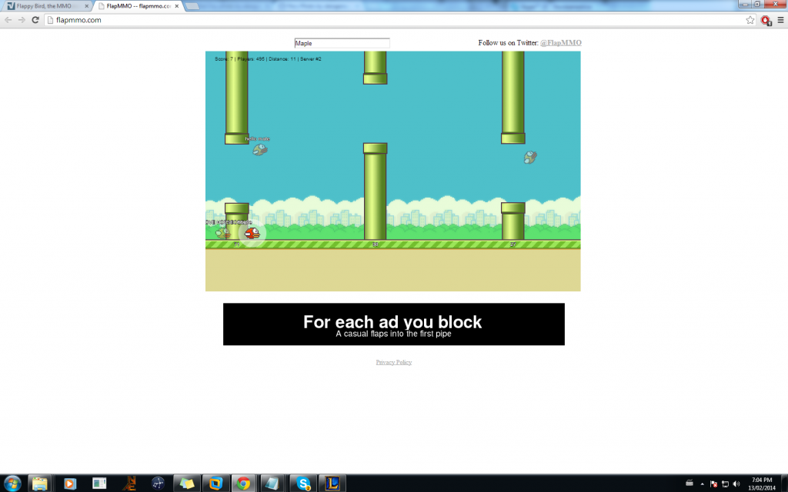The width and height of the screenshot is (788, 492).
Task: Open the @FlapMMO Twitter link
Action: point(560,43)
